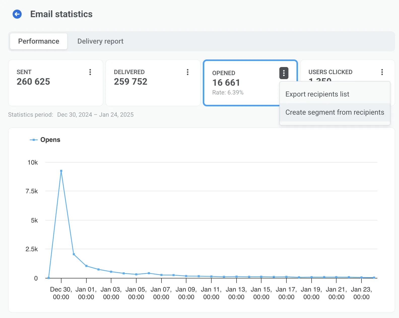Click the statistics period date range
This screenshot has height=318, width=399.
click(95, 115)
